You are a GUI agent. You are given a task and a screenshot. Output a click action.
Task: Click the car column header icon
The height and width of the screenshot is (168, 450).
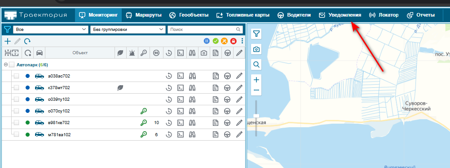[40, 53]
